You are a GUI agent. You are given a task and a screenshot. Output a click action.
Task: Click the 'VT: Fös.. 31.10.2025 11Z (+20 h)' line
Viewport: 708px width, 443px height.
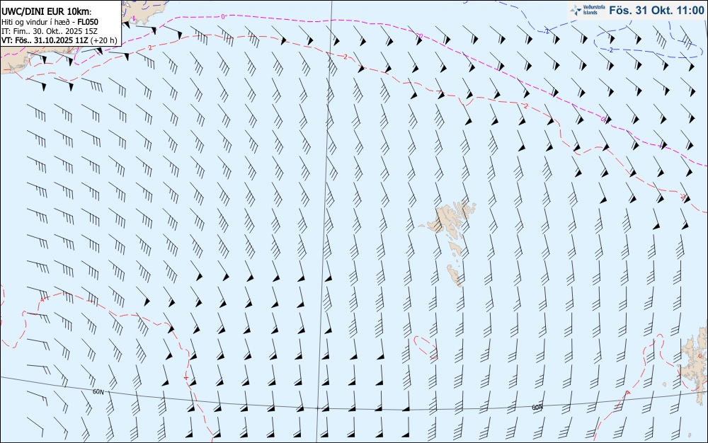point(59,40)
